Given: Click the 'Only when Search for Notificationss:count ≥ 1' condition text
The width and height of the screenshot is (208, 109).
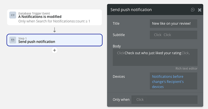Looking at the screenshot, I should 54,21.
